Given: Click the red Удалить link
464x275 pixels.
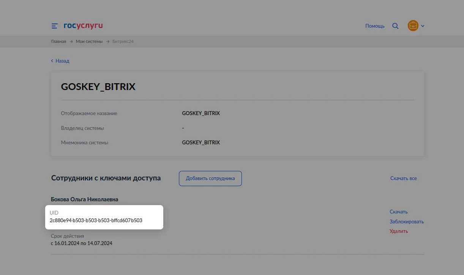Looking at the screenshot, I should (x=399, y=231).
